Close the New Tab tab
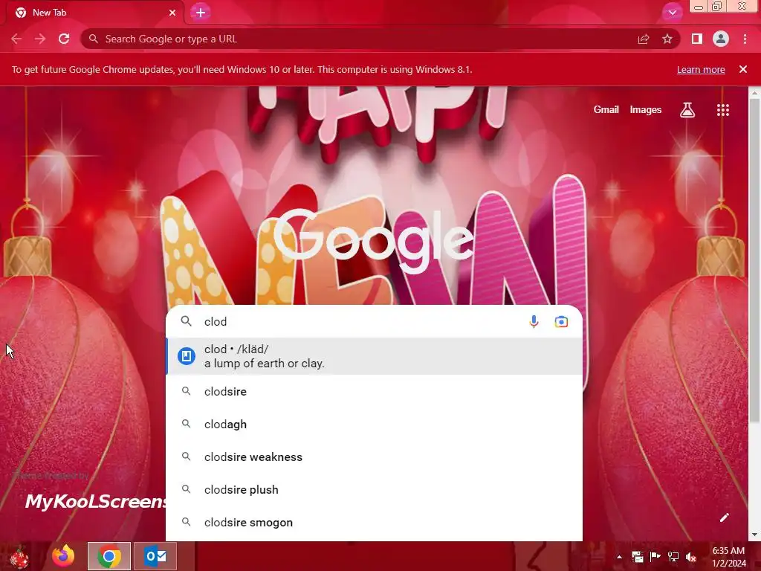The height and width of the screenshot is (571, 761). (172, 13)
